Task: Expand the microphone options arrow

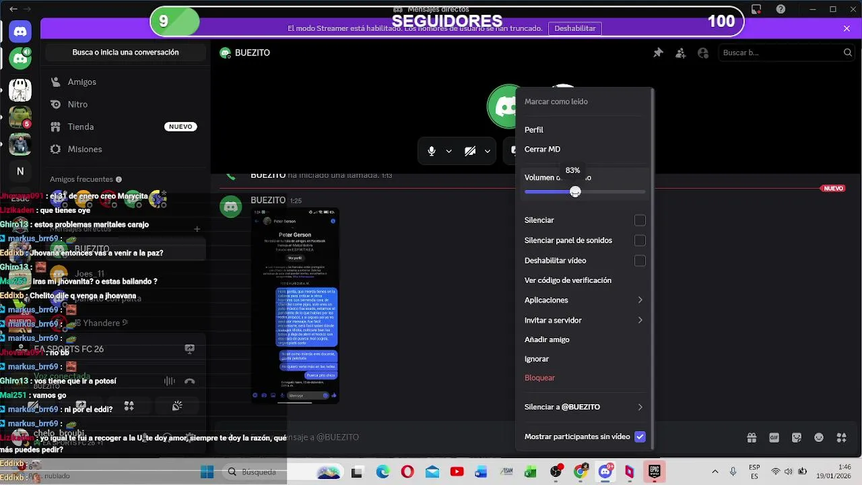Action: pyautogui.click(x=449, y=151)
